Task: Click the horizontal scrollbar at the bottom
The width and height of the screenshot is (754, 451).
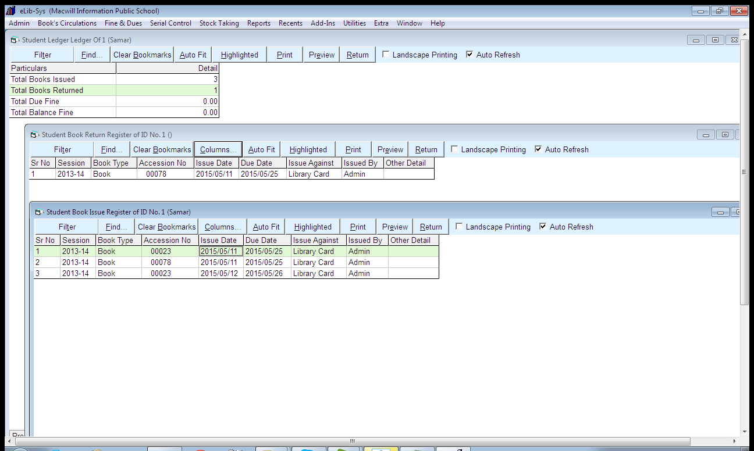Action: 351,442
